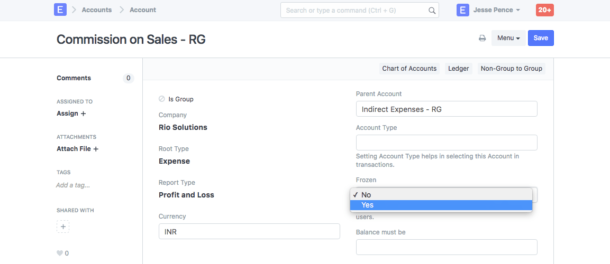Screen dimensions: 610x264
Task: Click the heart like icon
Action: (x=60, y=253)
